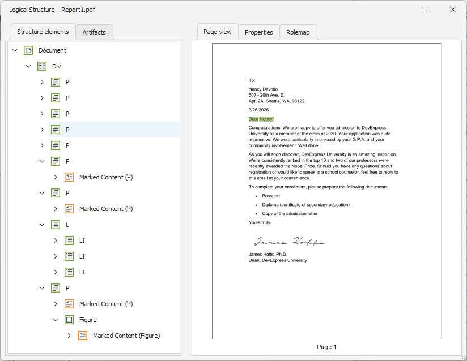Expand the first LI node

coord(56,240)
